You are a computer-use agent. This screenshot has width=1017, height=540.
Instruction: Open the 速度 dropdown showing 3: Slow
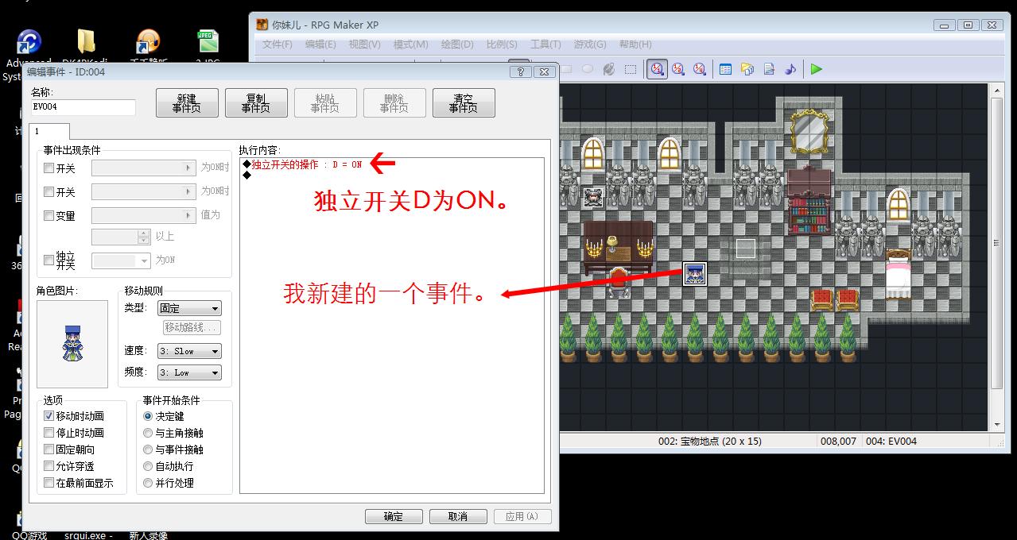[x=189, y=351]
